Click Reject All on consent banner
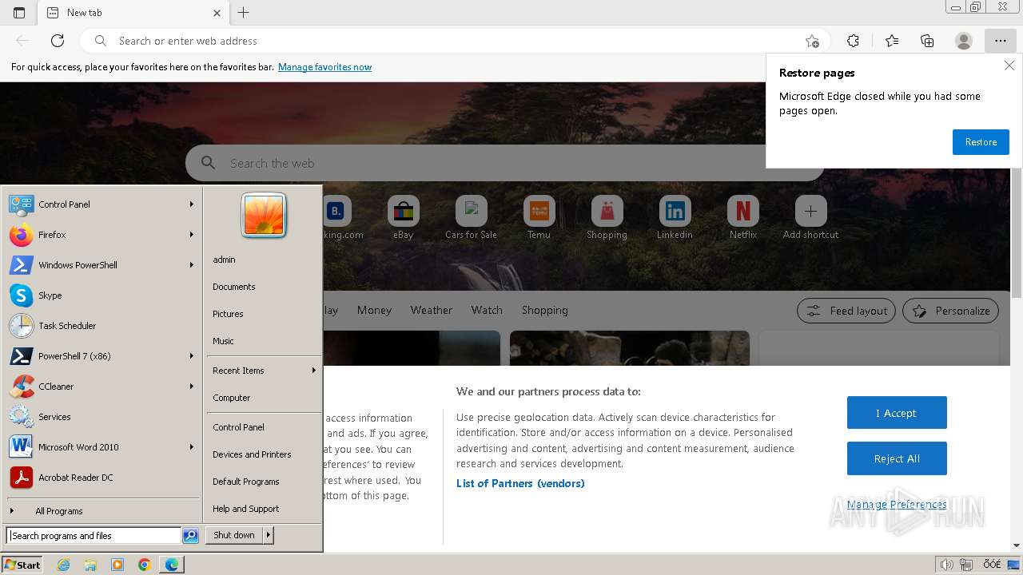 tap(897, 458)
